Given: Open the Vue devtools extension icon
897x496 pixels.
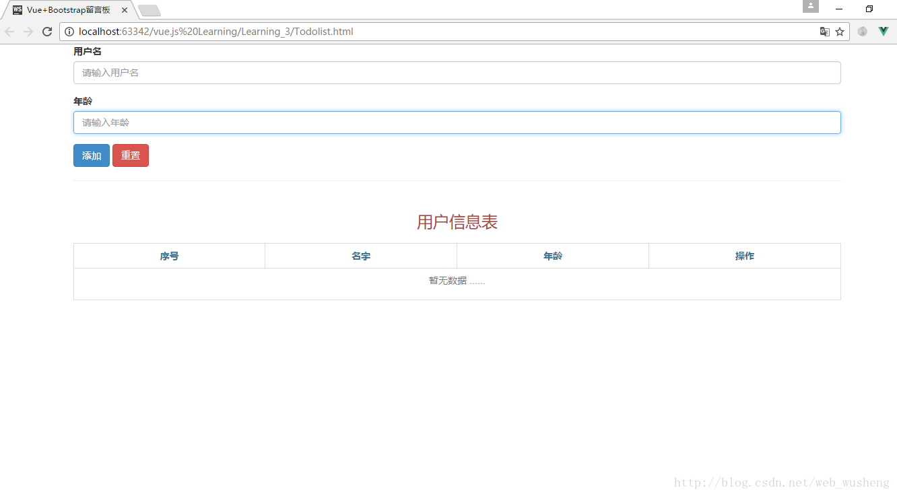Looking at the screenshot, I should coord(884,31).
